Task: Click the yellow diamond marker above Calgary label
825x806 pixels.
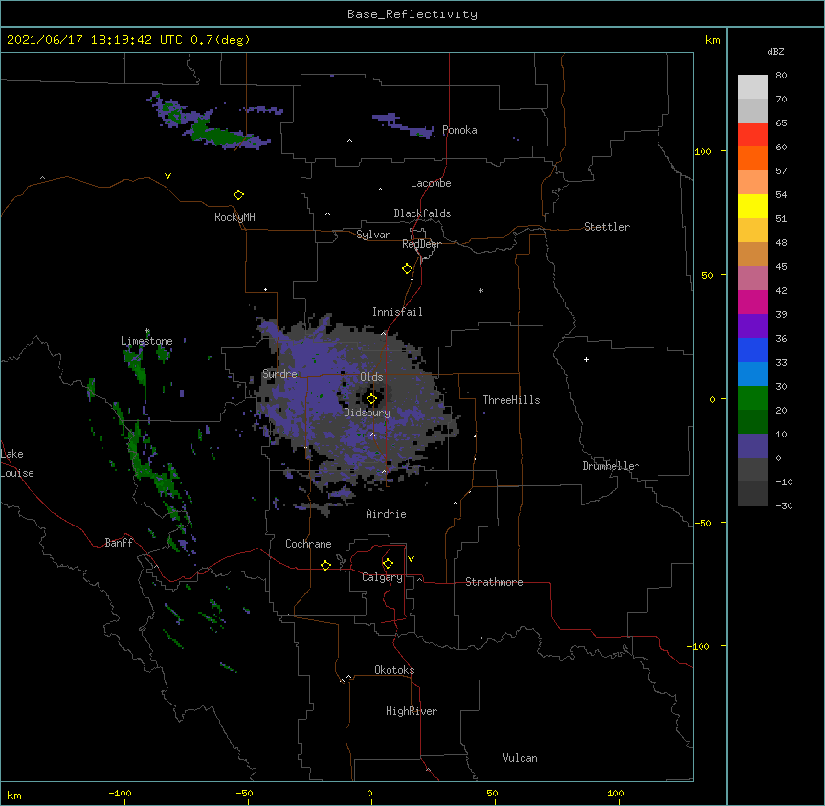Action: 388,564
